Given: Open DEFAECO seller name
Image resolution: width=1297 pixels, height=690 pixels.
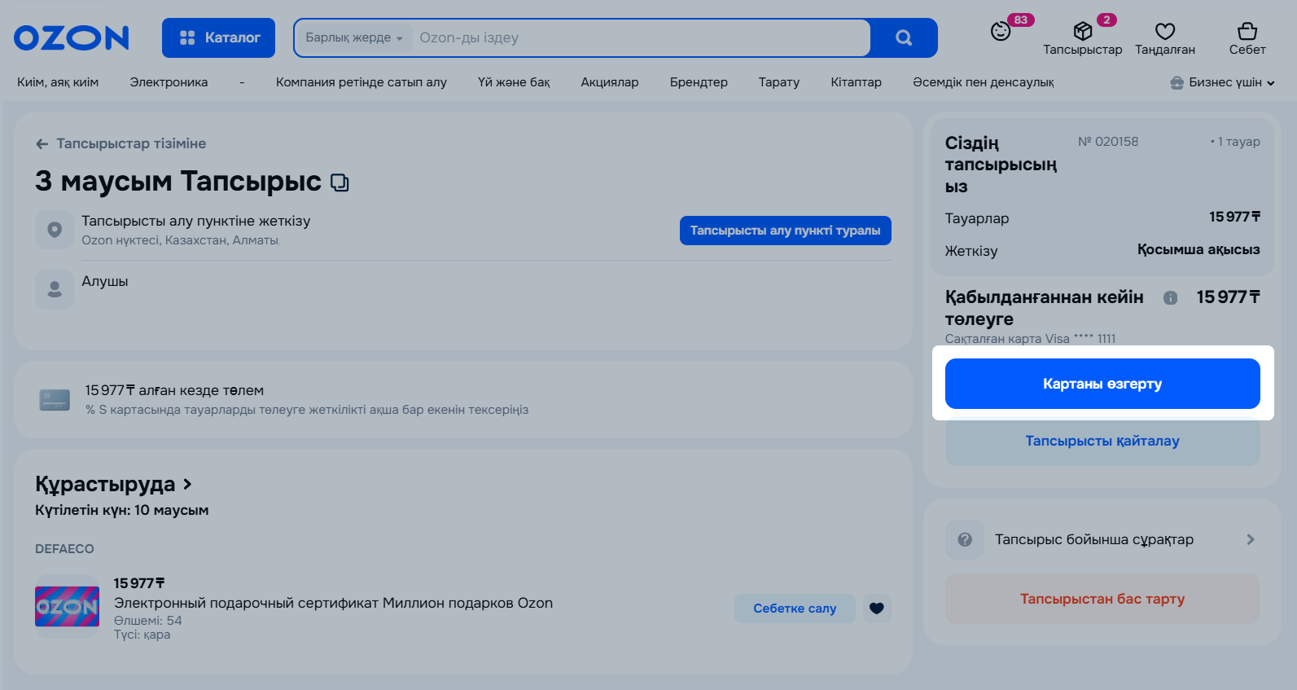Looking at the screenshot, I should pyautogui.click(x=64, y=549).
